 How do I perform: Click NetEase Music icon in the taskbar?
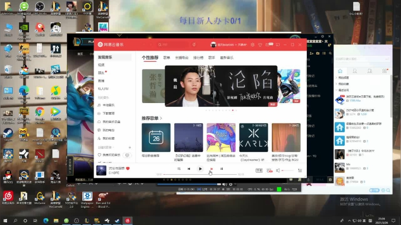pos(128,221)
